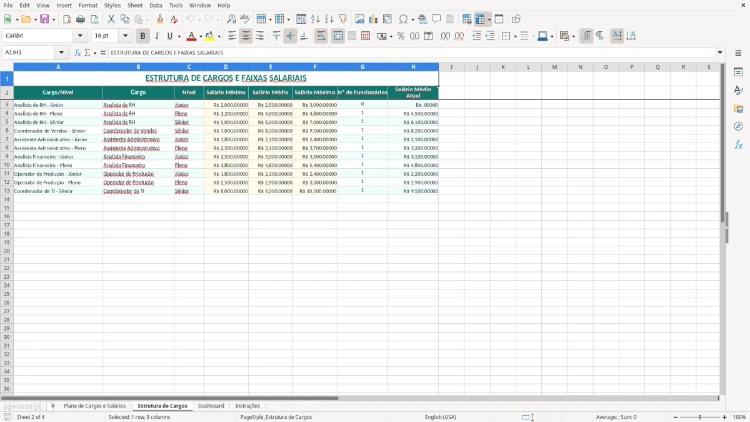Click the Define Print Area icon
The image size is (750, 422).
467,19
